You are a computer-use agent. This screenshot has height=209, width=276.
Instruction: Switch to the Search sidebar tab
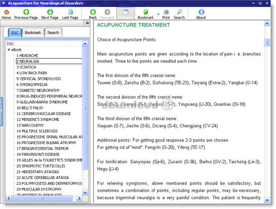53,32
